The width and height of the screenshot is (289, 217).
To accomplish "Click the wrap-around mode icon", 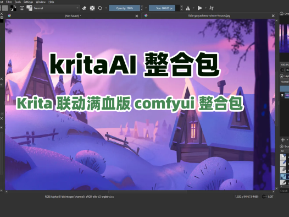I will [x=212, y=8].
